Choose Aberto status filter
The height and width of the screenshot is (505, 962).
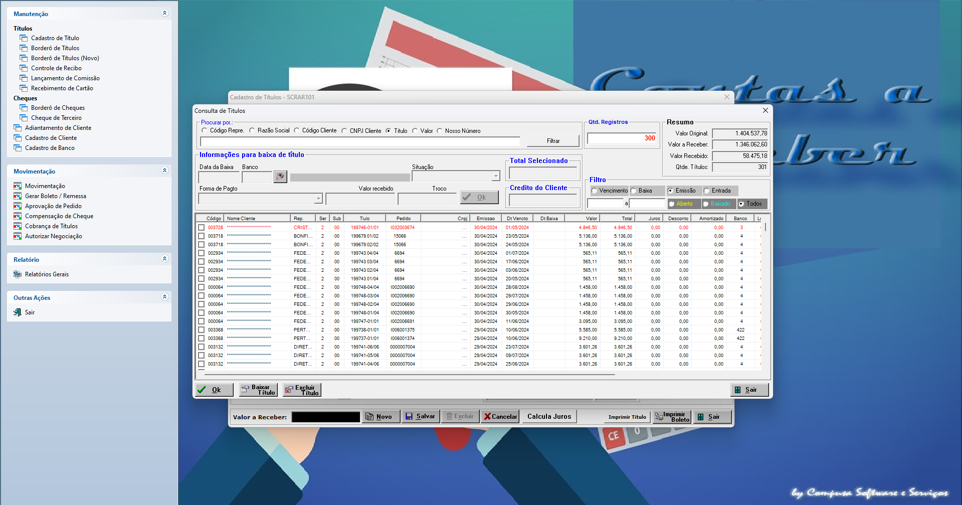pos(672,204)
